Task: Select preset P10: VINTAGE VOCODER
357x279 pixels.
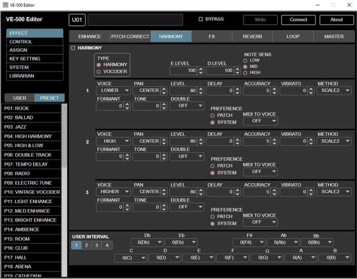Action: pyautogui.click(x=31, y=192)
